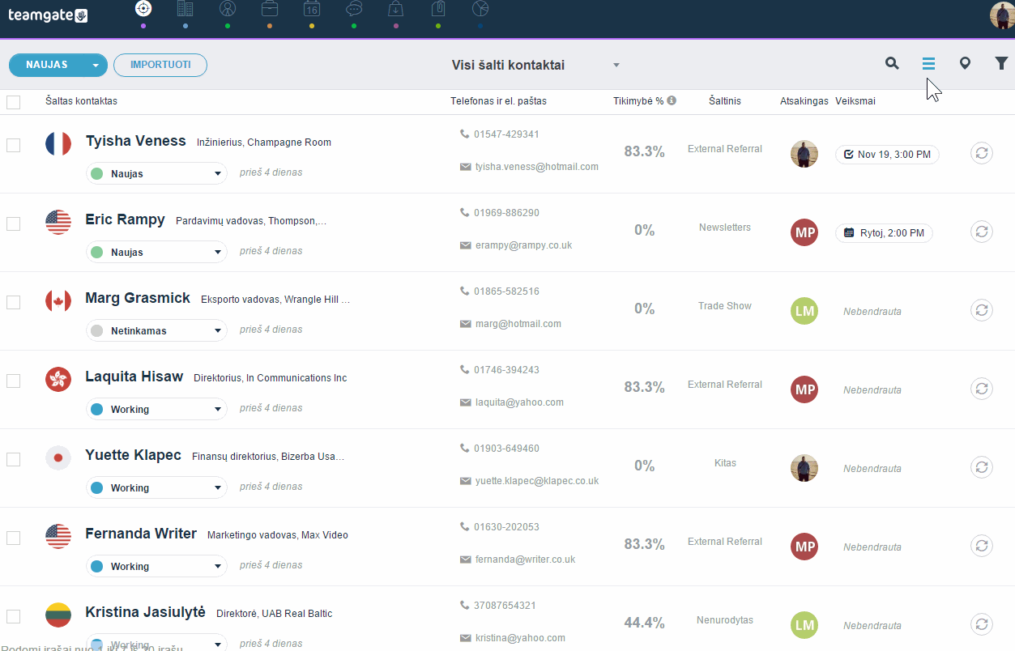Check the box for Tyisha Veness

click(x=13, y=145)
